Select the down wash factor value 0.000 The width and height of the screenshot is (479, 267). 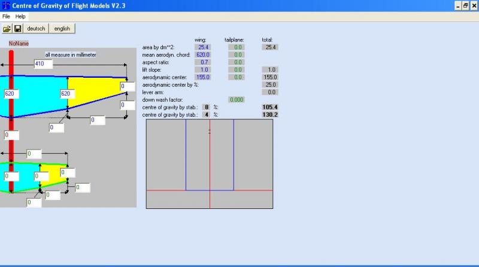coord(237,99)
